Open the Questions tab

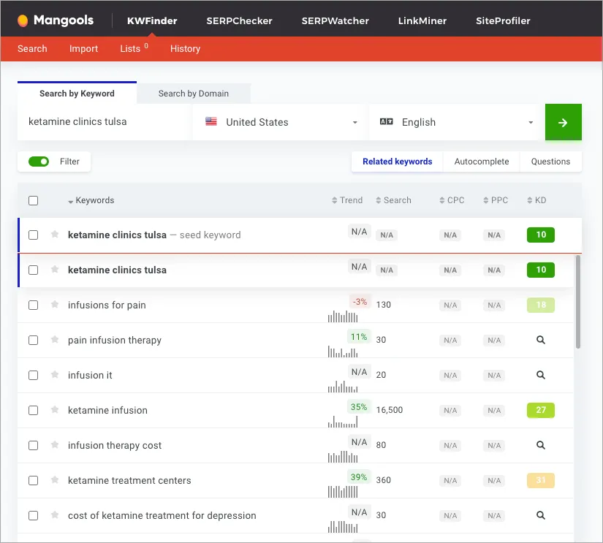click(x=550, y=161)
